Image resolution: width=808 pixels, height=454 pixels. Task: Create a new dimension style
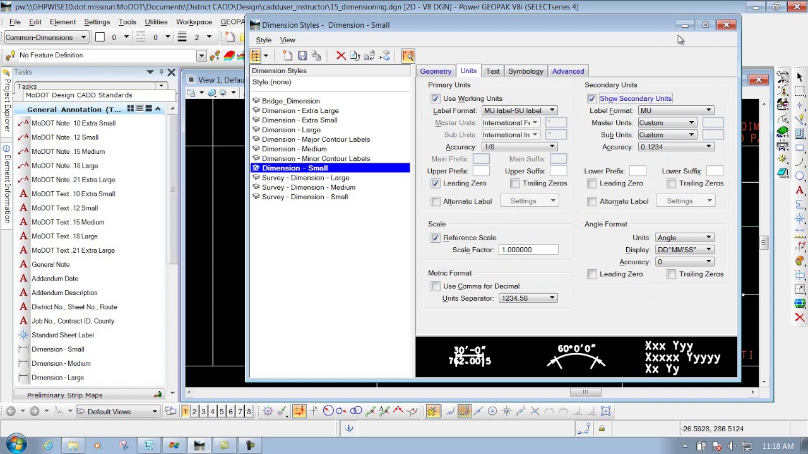tap(288, 55)
